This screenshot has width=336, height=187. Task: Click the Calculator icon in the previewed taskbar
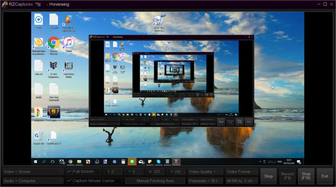(x=123, y=162)
